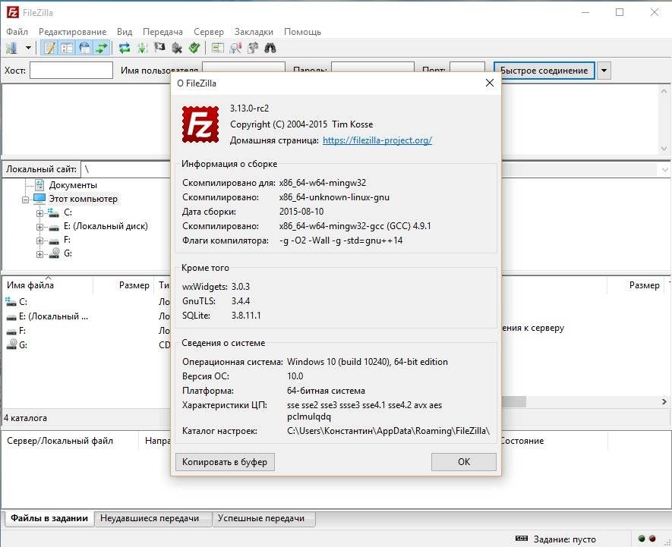Click the cancel current operation flag icon

pos(159,48)
